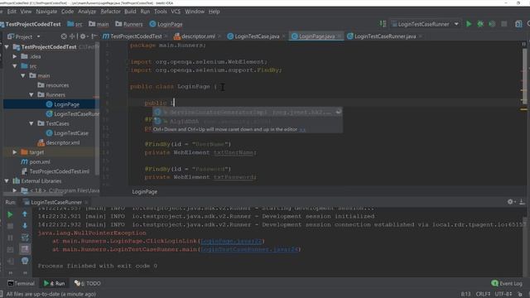The height and width of the screenshot is (298, 530).
Task: Collapse the src folder
Action: [15, 66]
